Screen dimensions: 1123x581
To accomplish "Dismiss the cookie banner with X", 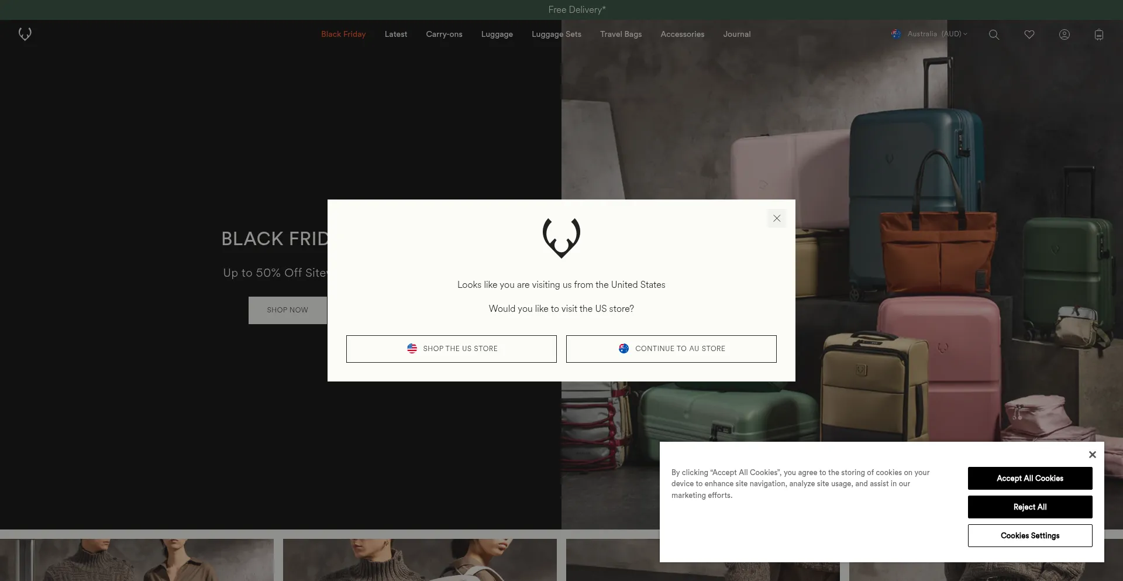I will pyautogui.click(x=1092, y=455).
